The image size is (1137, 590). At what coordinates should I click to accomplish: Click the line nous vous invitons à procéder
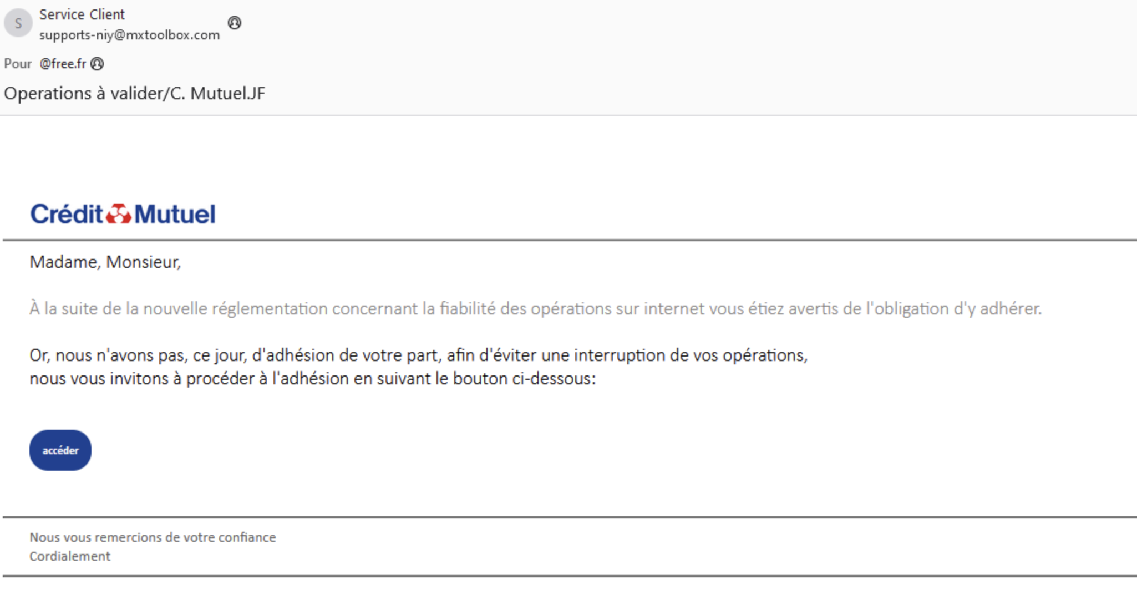coord(313,379)
